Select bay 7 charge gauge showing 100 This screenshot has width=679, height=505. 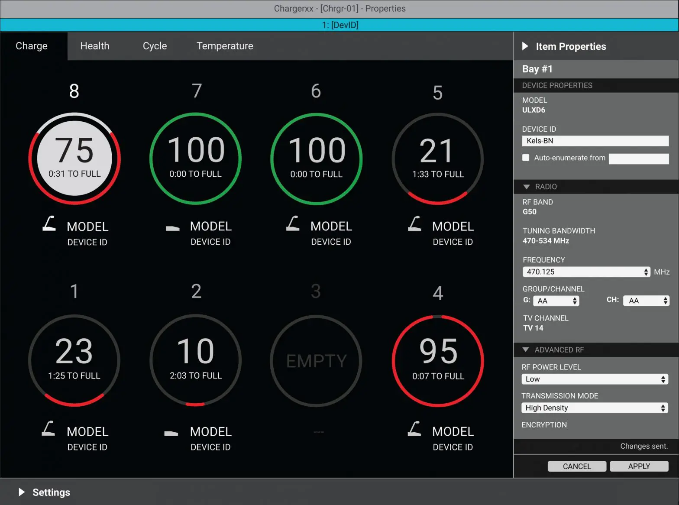(196, 159)
